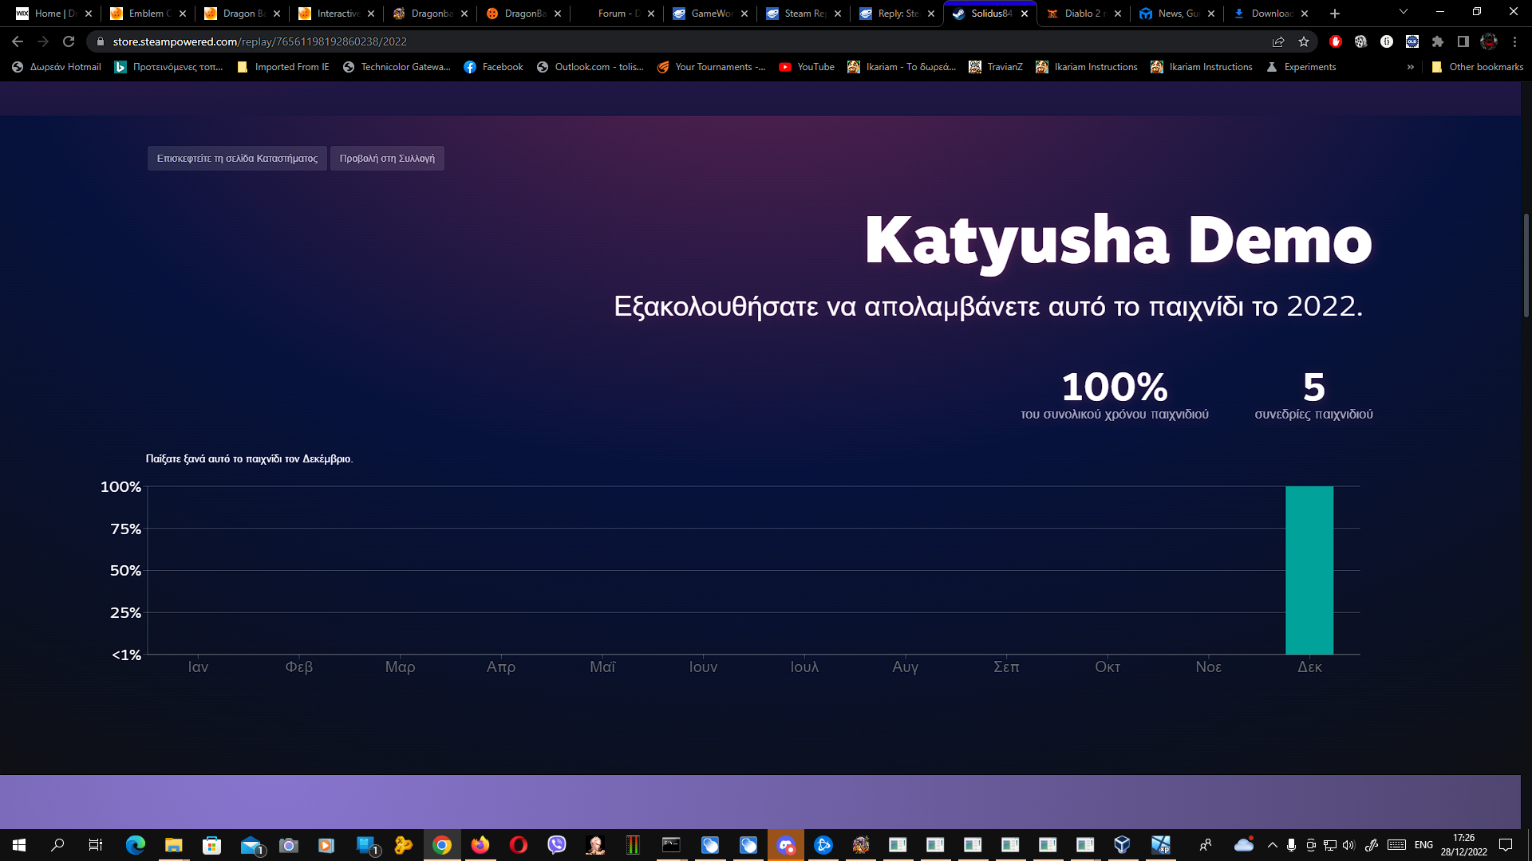Switch to Firefox on the taskbar

[480, 845]
